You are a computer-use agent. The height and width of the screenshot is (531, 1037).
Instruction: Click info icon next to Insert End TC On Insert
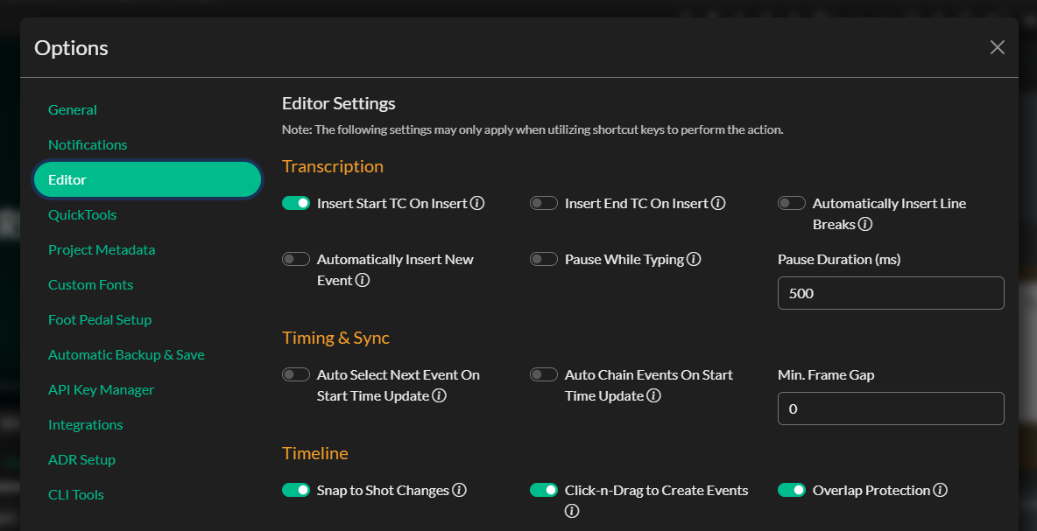(718, 204)
